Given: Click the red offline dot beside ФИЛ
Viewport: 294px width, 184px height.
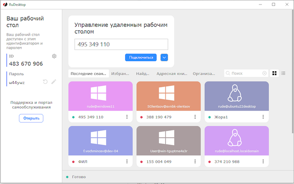Looking at the screenshot, I should (73, 162).
